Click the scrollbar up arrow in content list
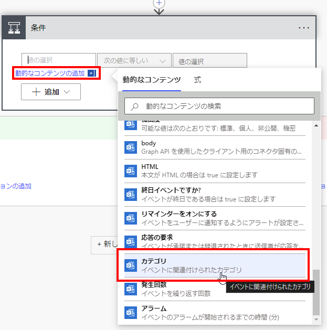327x330 pixels. coord(316,125)
